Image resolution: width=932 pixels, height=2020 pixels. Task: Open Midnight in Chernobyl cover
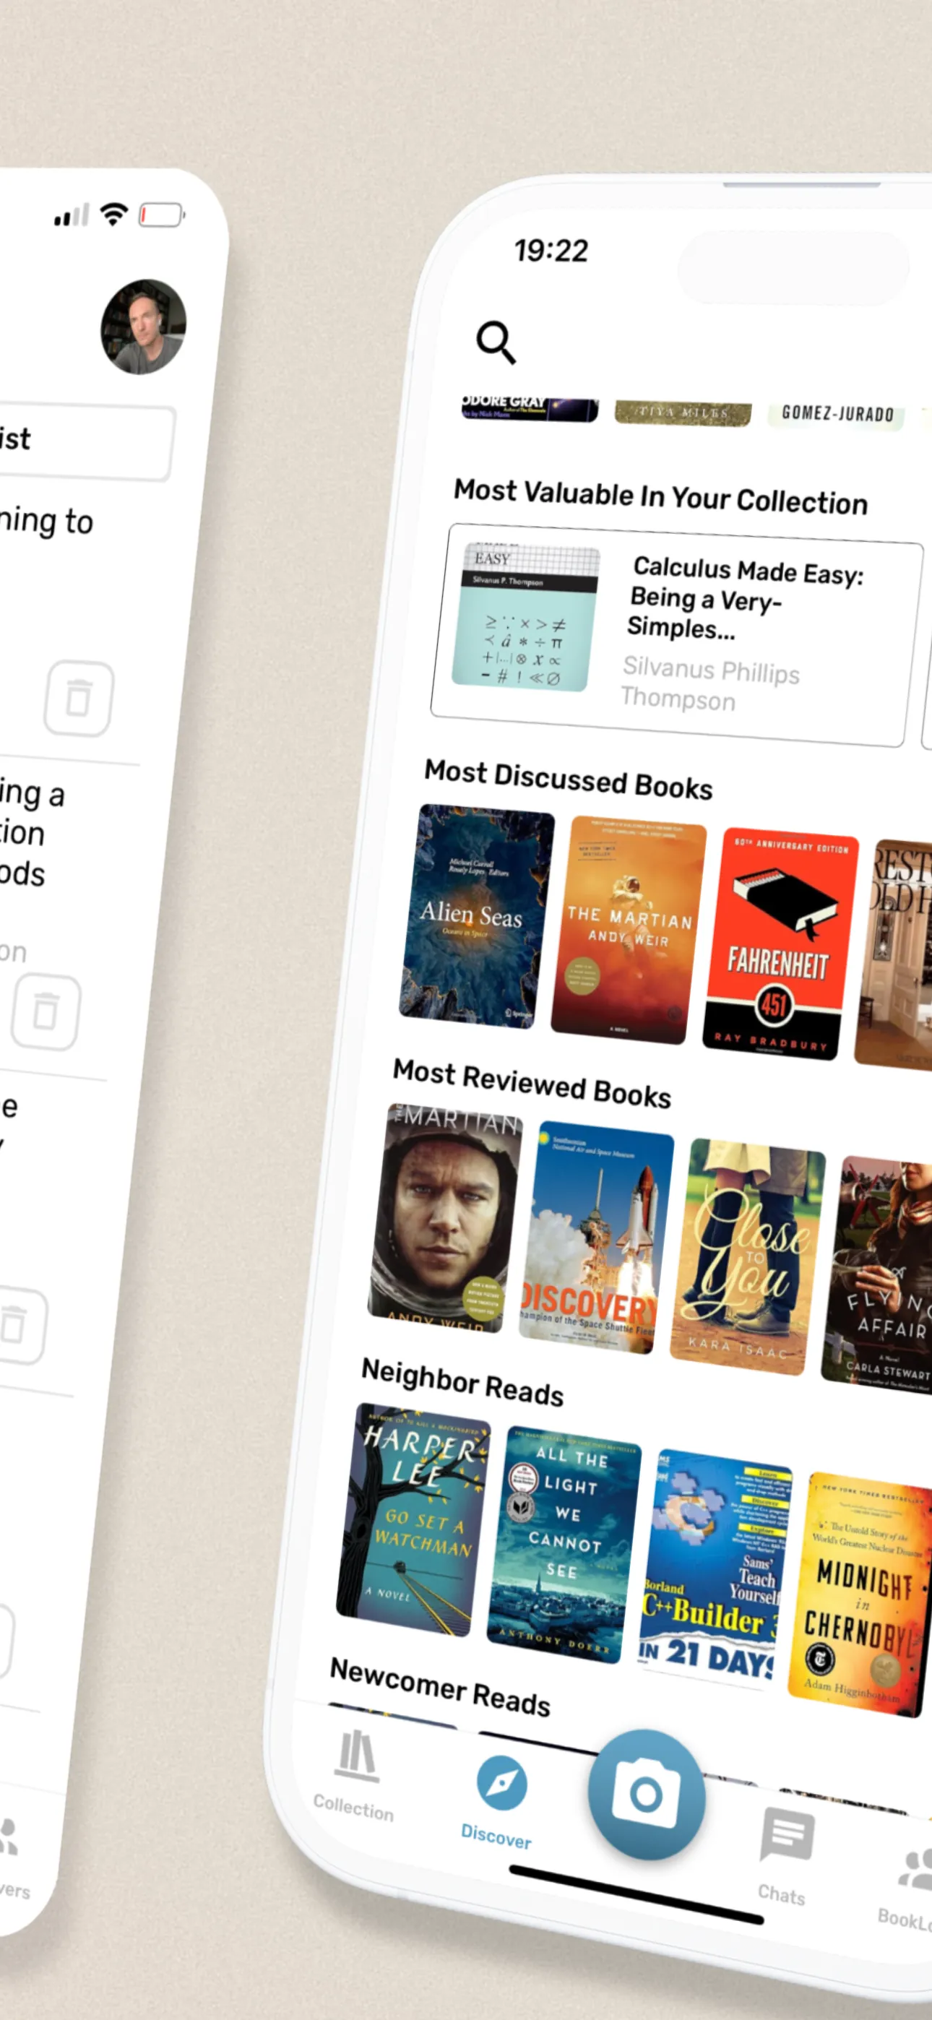tap(861, 1594)
